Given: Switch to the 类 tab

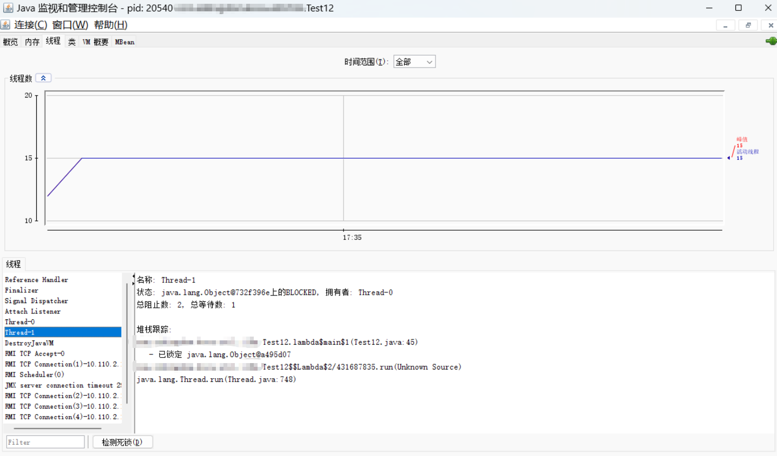Looking at the screenshot, I should 72,42.
